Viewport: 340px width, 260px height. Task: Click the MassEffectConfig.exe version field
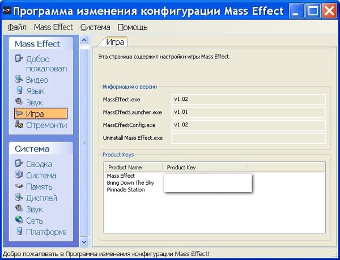tap(249, 125)
